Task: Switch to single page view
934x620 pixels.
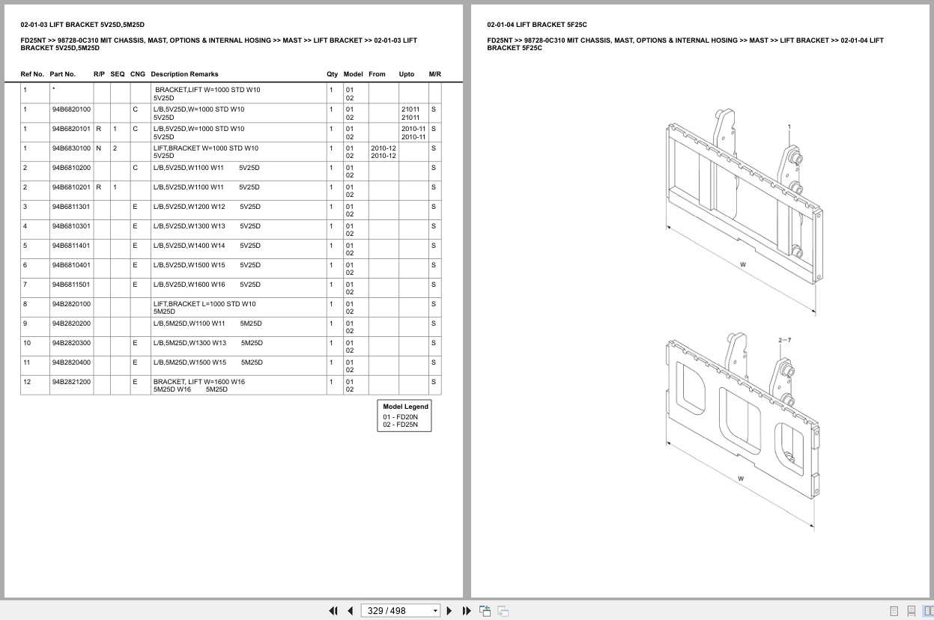Action: click(894, 611)
